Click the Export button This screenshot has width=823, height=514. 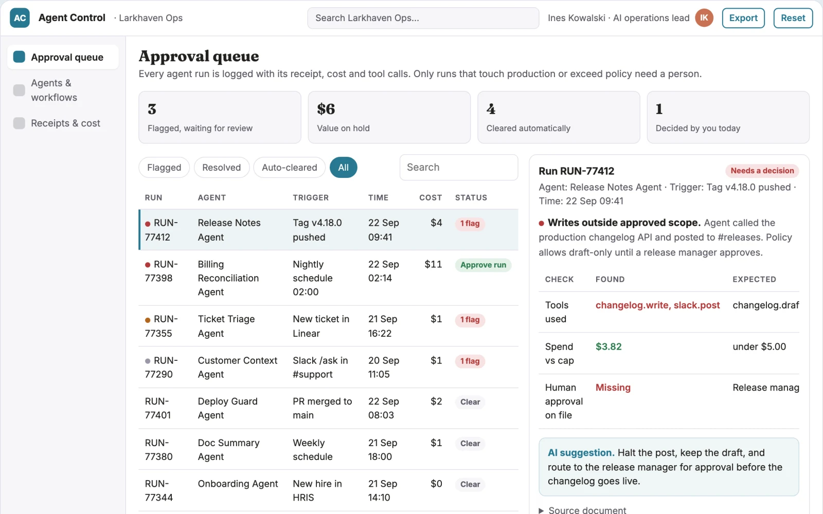point(743,18)
